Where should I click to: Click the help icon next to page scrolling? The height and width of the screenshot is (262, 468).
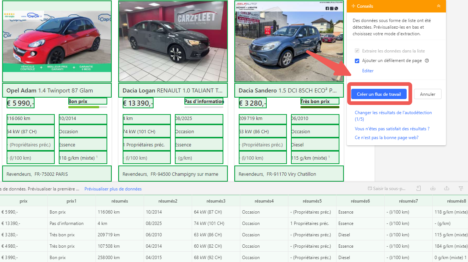point(427,61)
